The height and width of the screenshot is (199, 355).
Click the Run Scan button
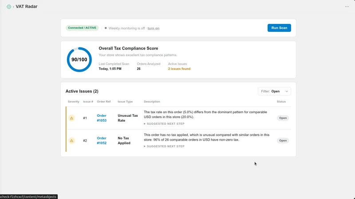(x=279, y=28)
